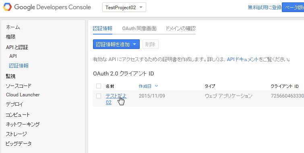Open ソースコード in the sidebar

pos(19,86)
